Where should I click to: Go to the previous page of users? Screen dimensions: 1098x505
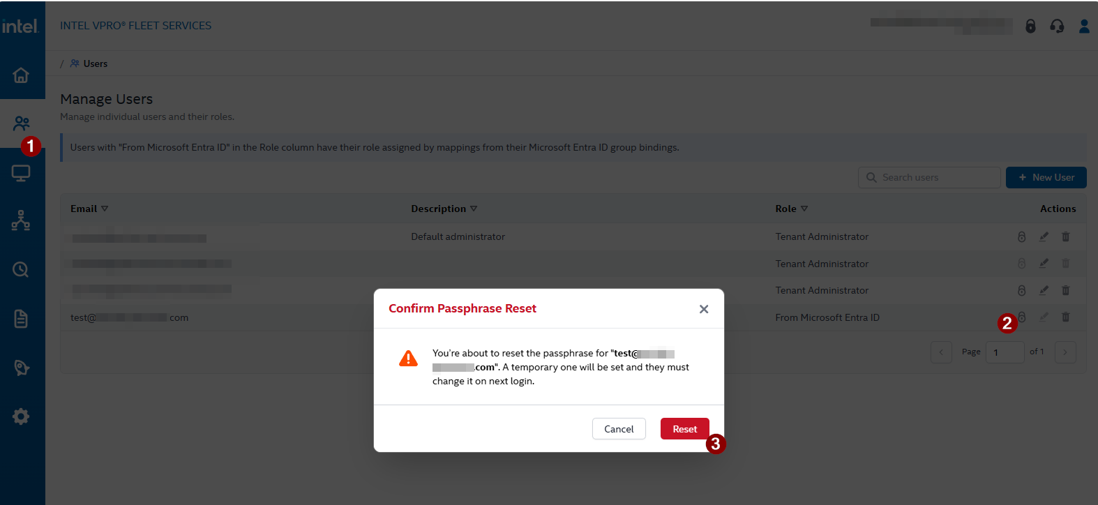pos(941,352)
